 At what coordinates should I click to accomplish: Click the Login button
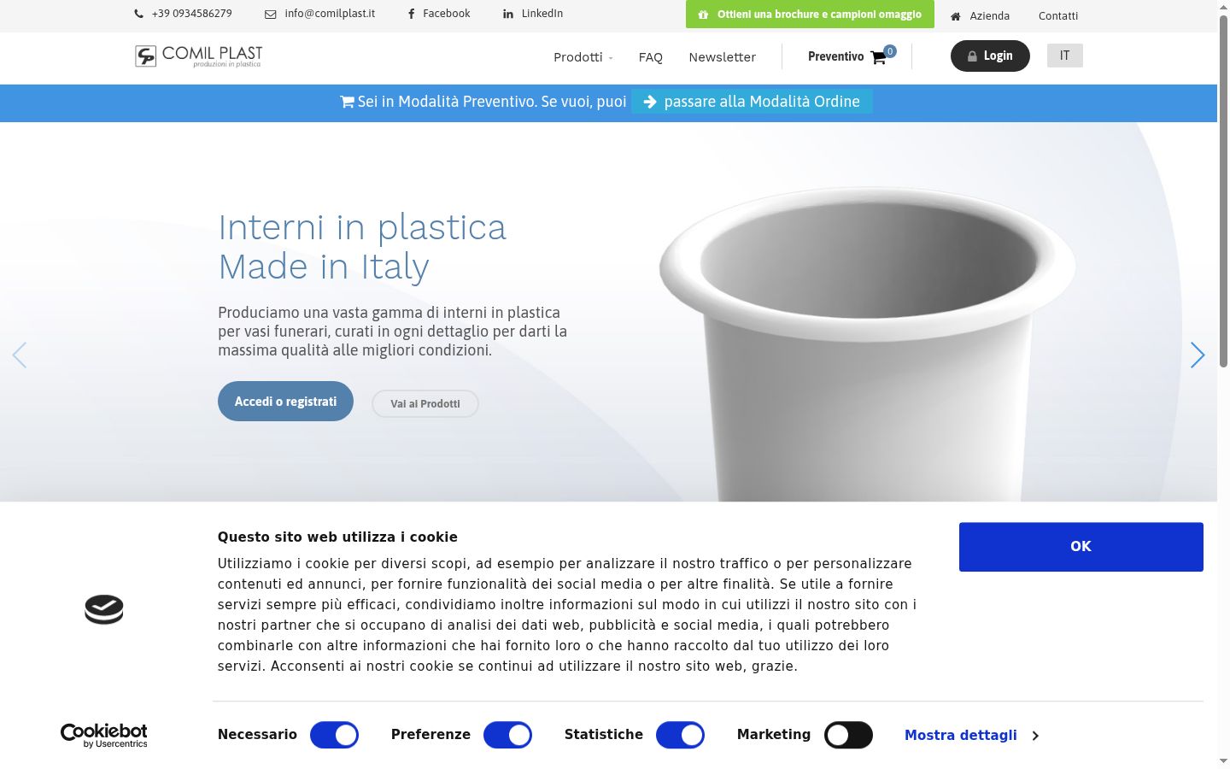pyautogui.click(x=990, y=56)
